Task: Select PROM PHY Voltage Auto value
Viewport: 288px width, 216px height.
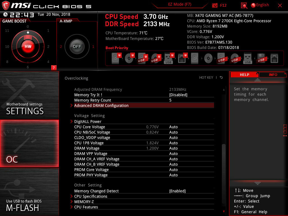Action: coord(173,175)
